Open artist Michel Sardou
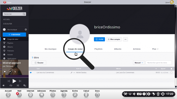This screenshot has width=177, height=99. (x=81, y=73)
